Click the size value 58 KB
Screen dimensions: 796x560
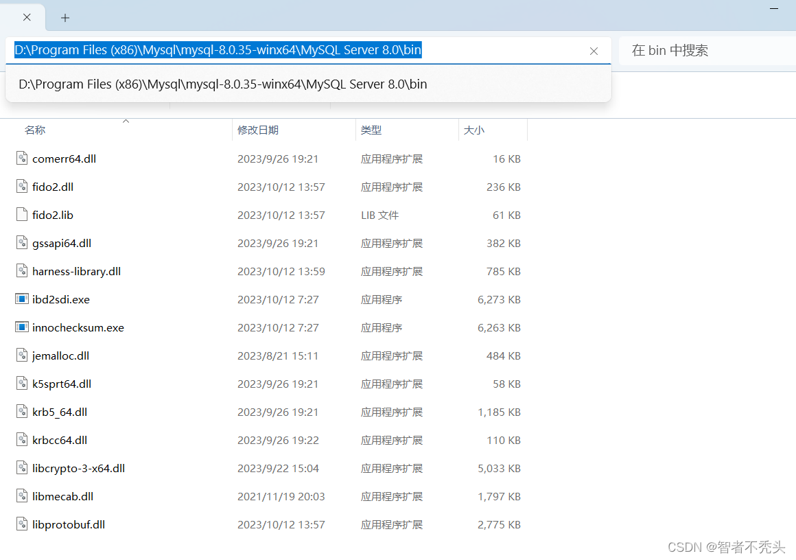506,384
